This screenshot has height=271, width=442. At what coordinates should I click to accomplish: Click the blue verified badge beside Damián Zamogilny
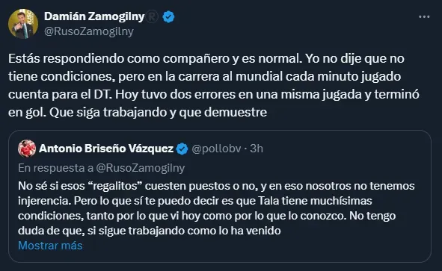[x=168, y=17]
